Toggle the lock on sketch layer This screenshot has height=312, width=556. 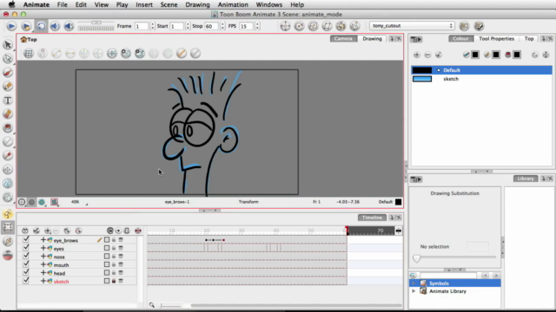pos(114,281)
